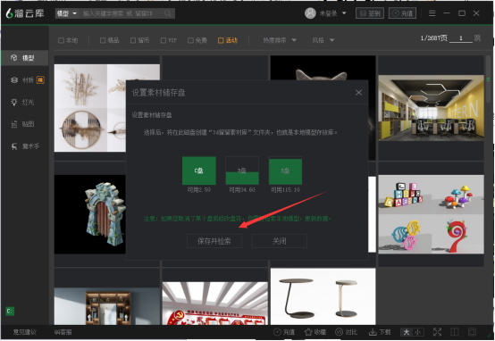
Task: Open the 风格 style dropdown
Action: (323, 40)
